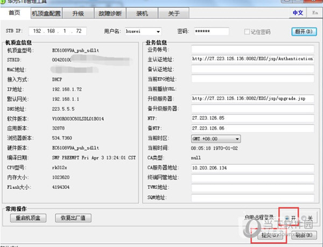Click the 恢复出厂值 button
The image size is (323, 247).
coord(73,218)
